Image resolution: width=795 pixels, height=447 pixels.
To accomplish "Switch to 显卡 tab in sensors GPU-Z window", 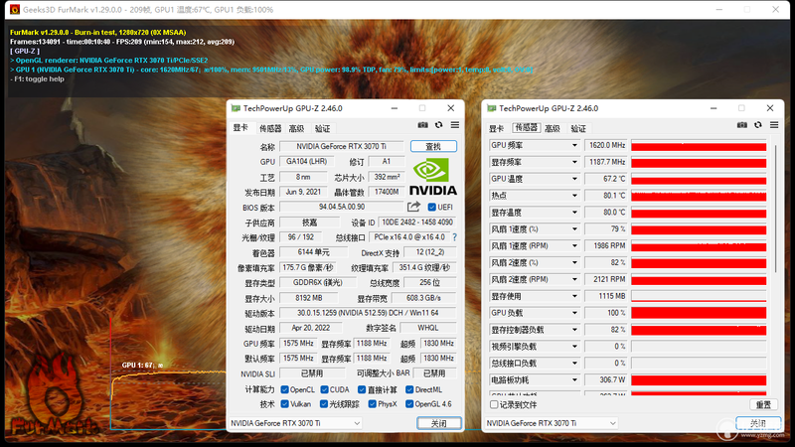I will click(496, 129).
